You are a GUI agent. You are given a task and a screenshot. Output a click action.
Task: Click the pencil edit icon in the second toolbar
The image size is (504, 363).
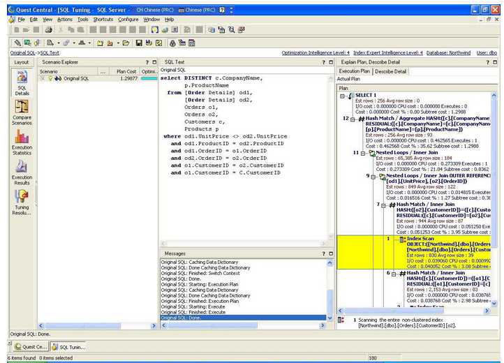17,43
